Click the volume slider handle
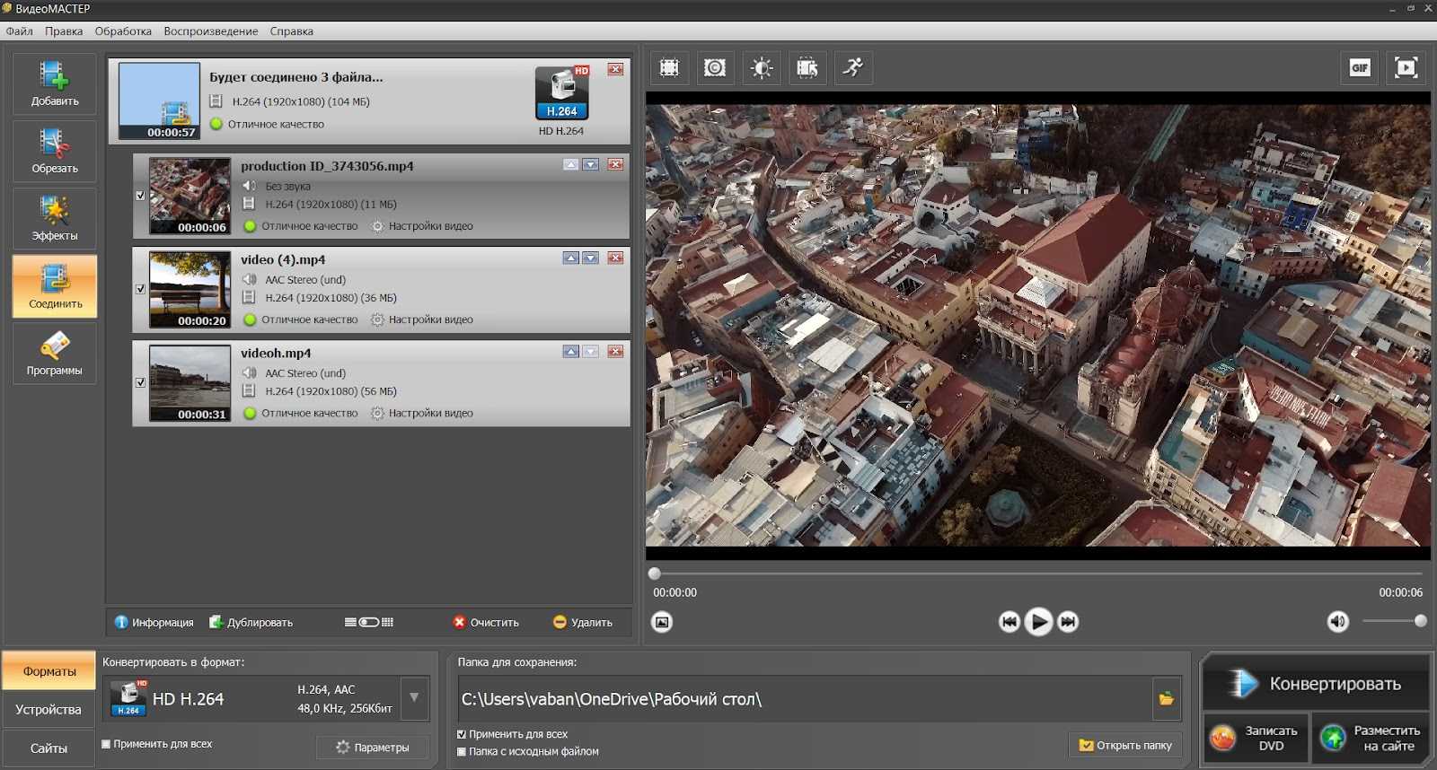The height and width of the screenshot is (770, 1437). pos(1420,621)
